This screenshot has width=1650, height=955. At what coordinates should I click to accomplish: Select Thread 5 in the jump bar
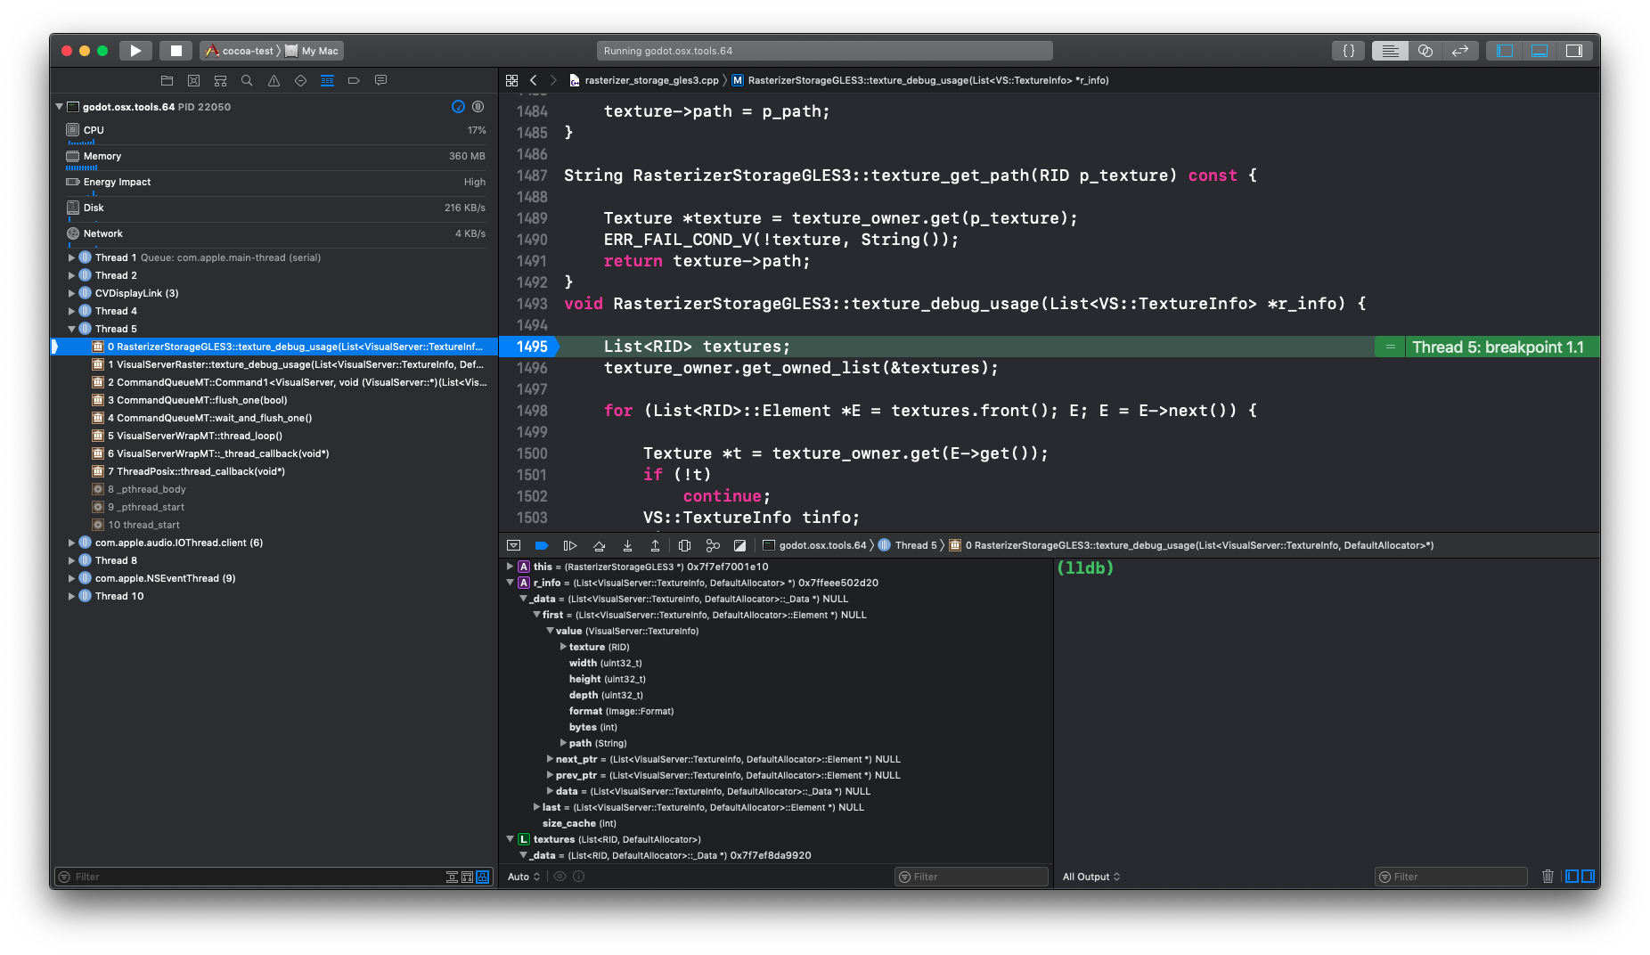pyautogui.click(x=915, y=544)
